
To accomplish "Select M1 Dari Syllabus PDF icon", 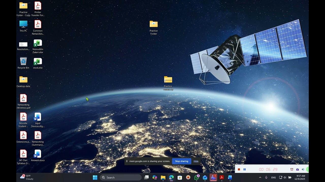I will pyautogui.click(x=23, y=157).
